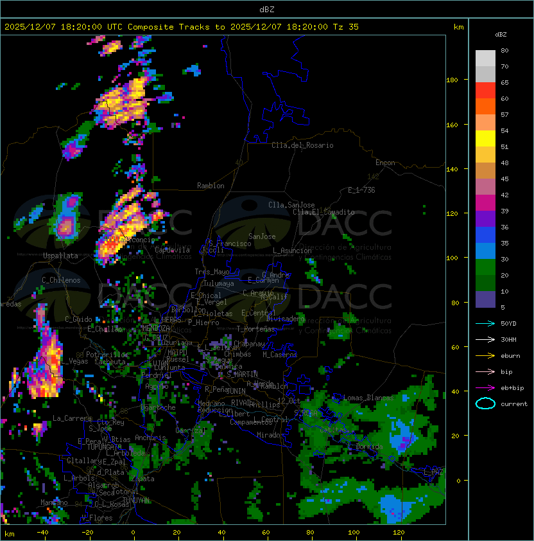
Task: Click the Potrerillos place label
Action: pyautogui.click(x=107, y=355)
